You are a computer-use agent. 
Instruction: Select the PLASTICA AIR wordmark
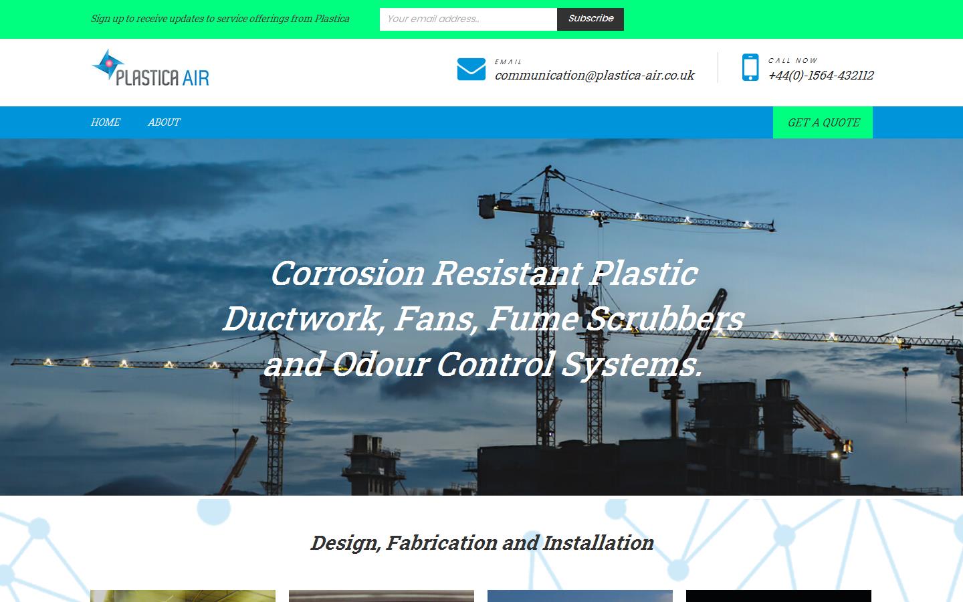click(x=163, y=76)
